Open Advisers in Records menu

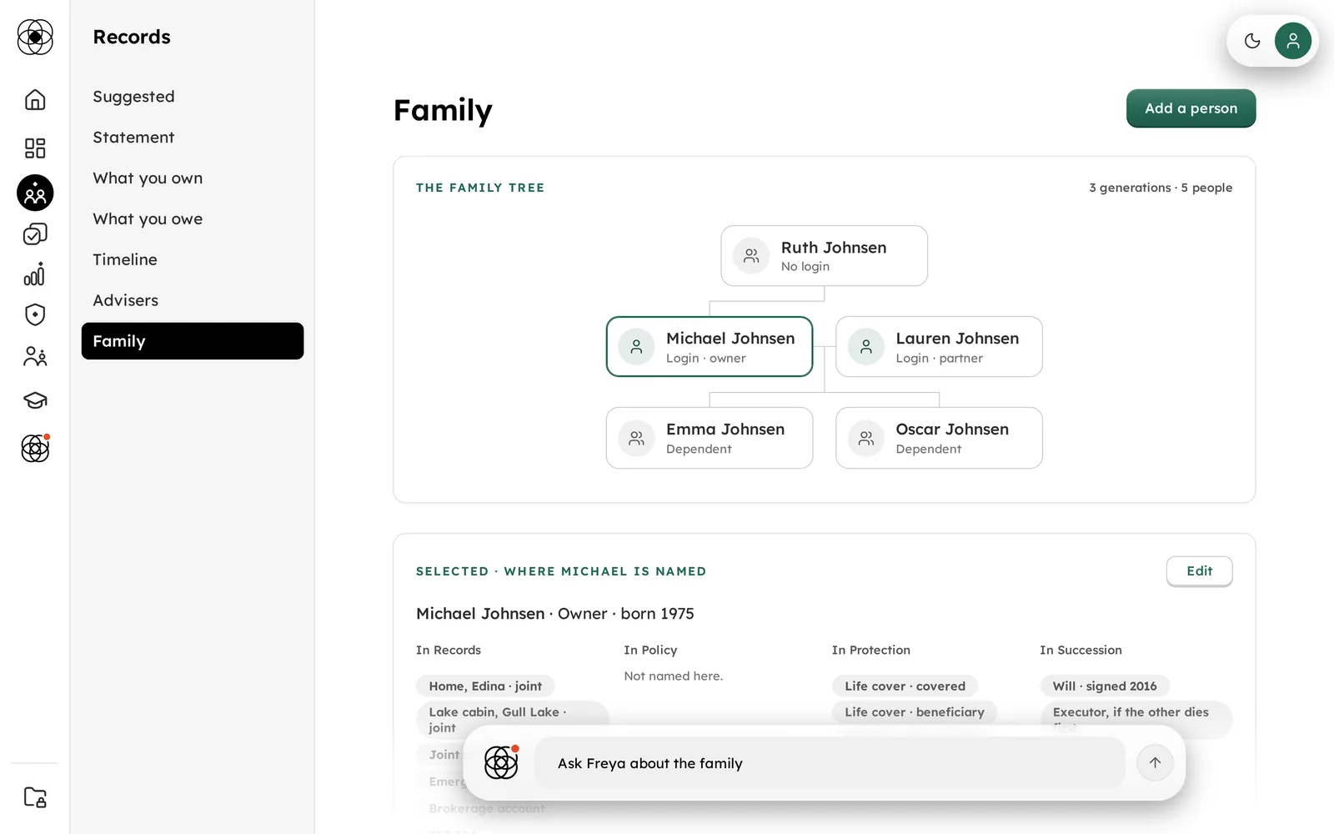[x=193, y=301]
